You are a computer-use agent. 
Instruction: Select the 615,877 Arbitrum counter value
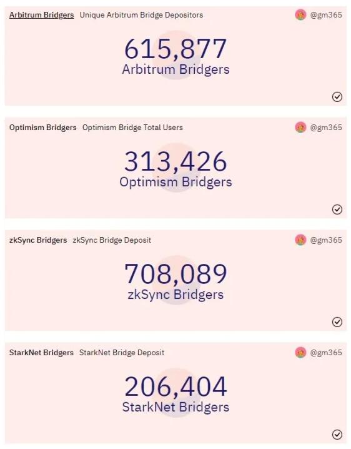coord(175,49)
